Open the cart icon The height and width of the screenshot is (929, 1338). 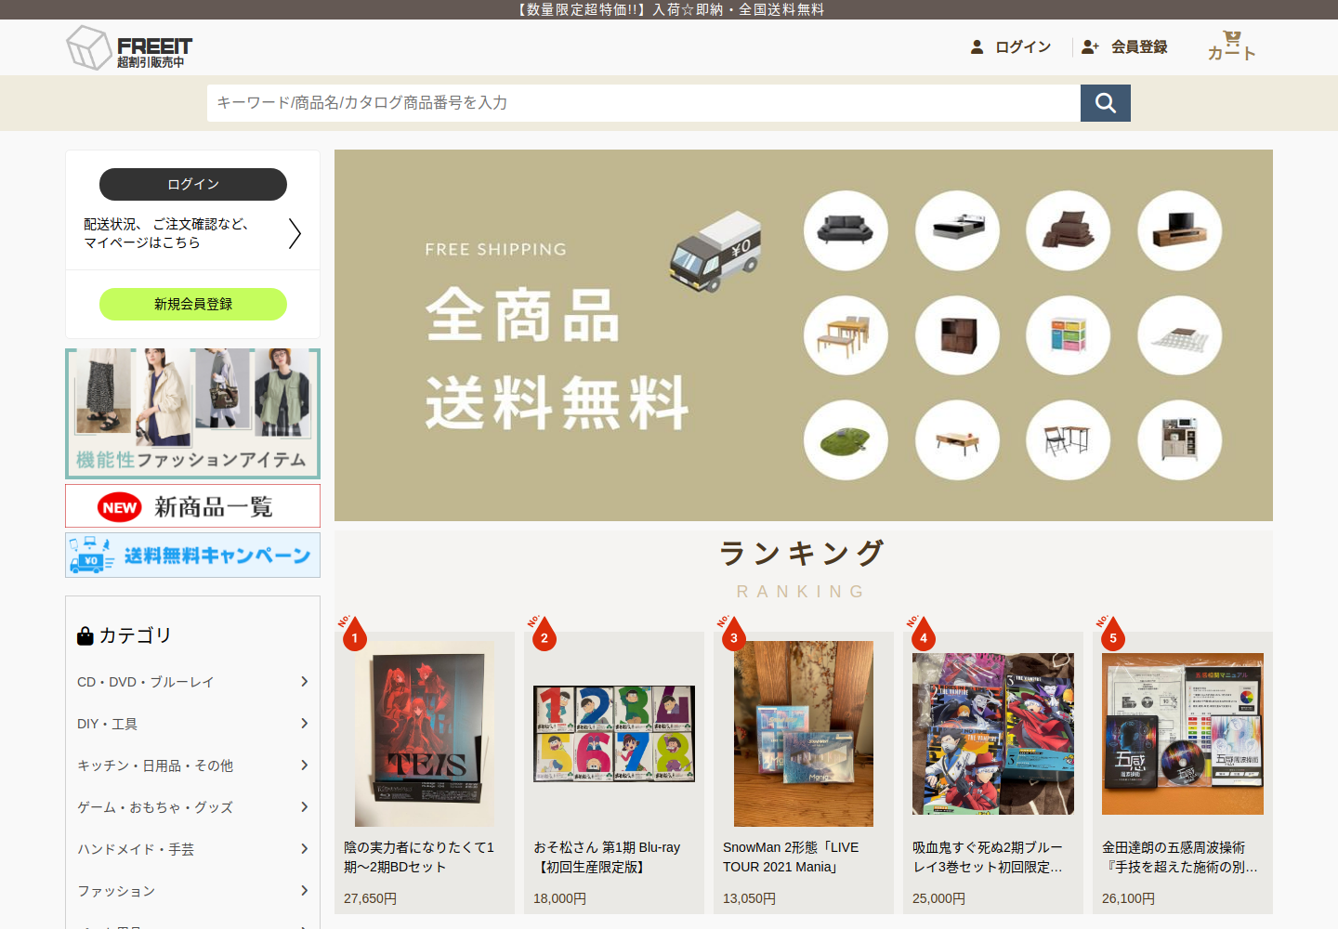tap(1231, 46)
